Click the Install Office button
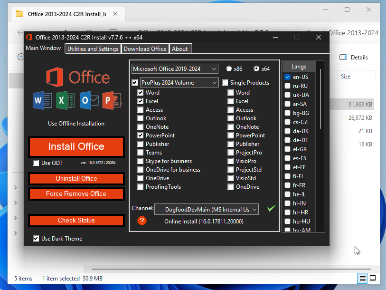386x290 pixels. coord(76,147)
